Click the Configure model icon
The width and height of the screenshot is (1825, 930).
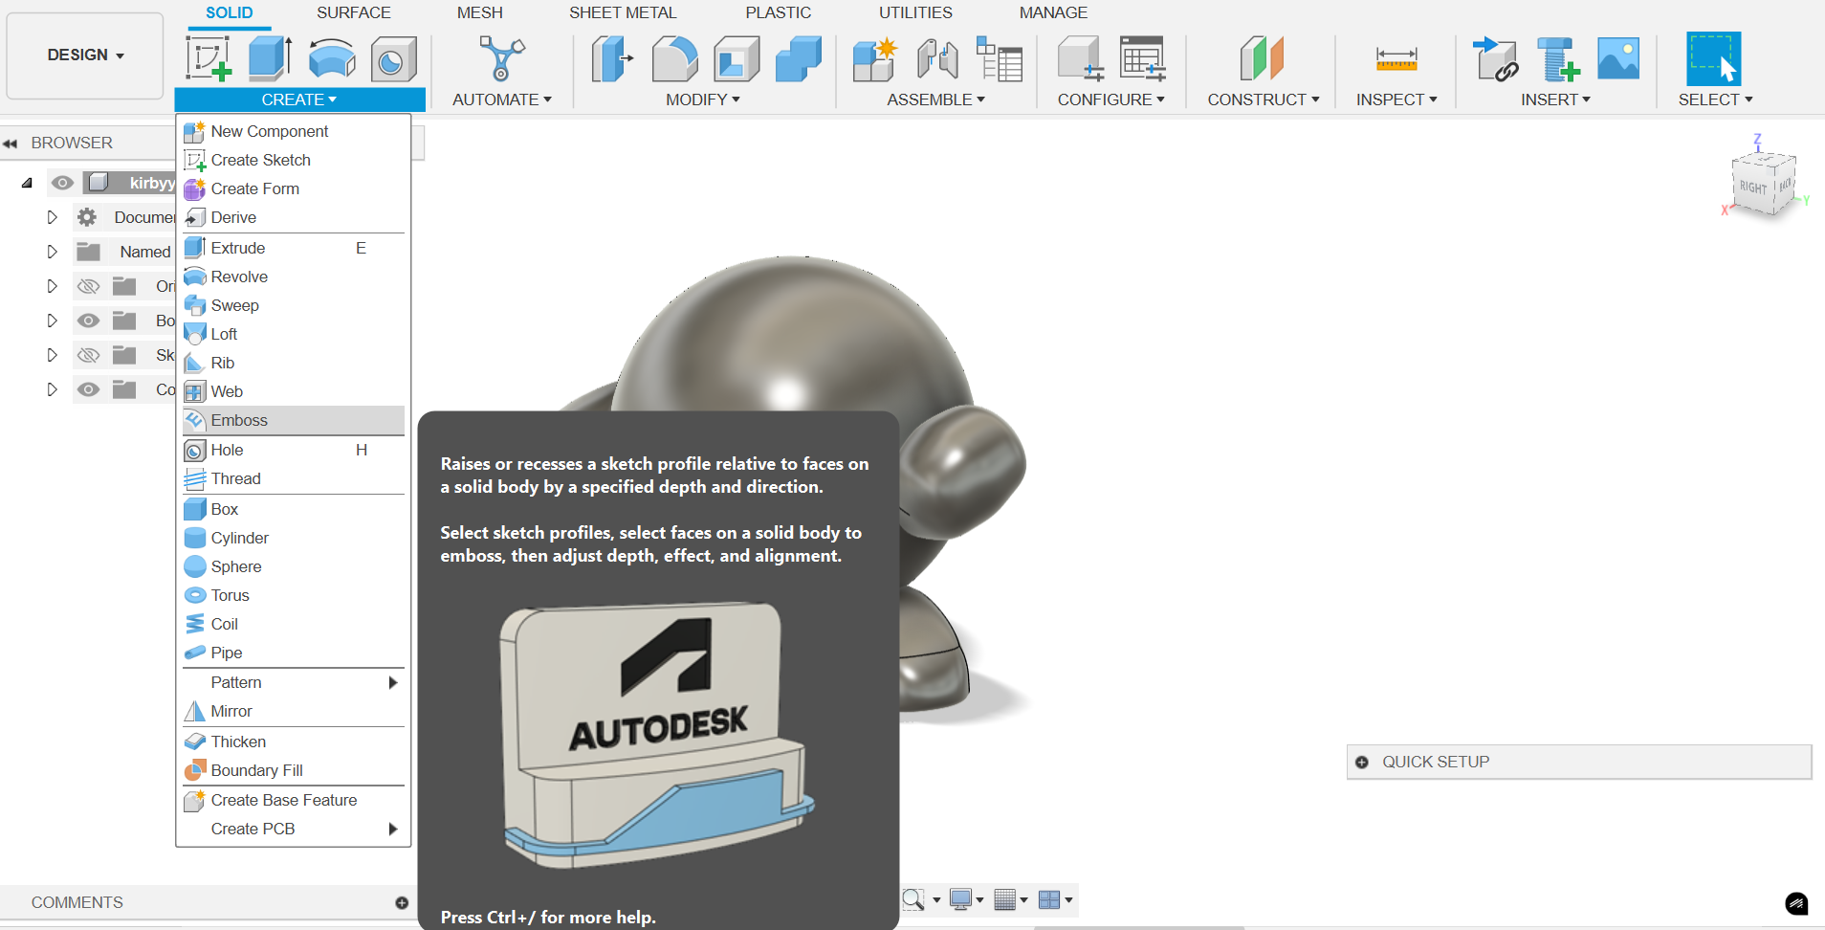(1081, 58)
